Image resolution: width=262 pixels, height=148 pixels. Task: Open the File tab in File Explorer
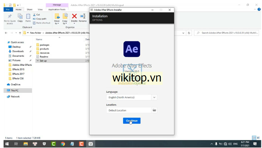[8, 10]
